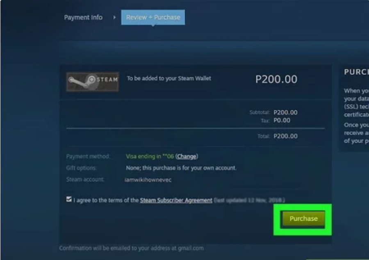Click the large P200.00 wallet amount
Screen dimensions: 369x260
[x=276, y=79]
